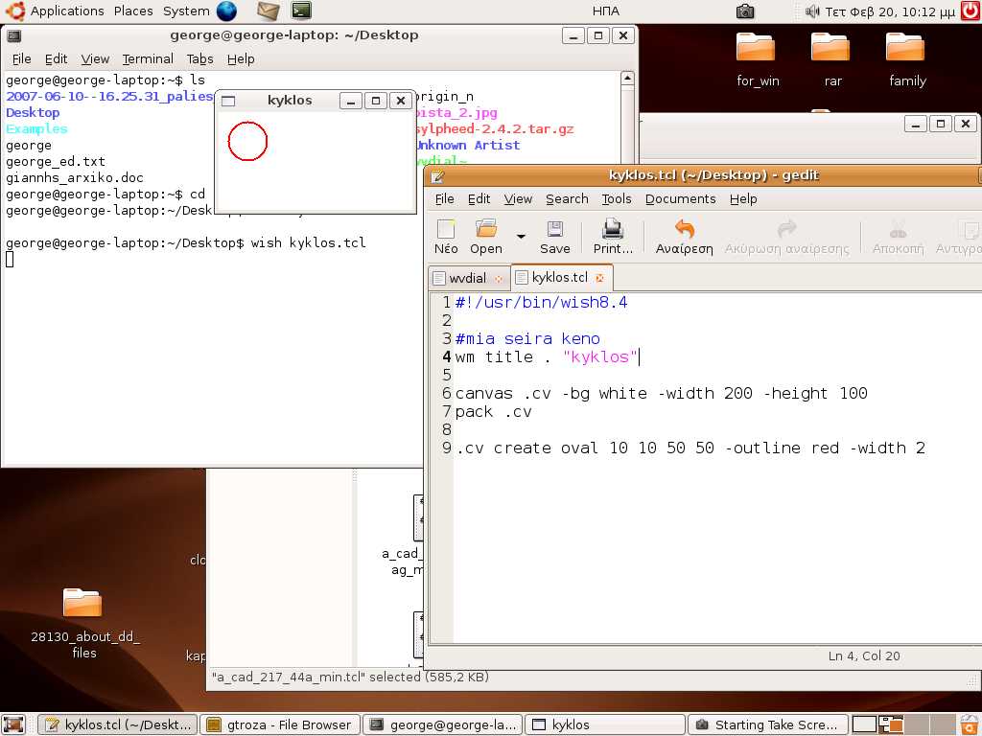Click the date and time clock
The width and height of the screenshot is (982, 736).
[890, 11]
